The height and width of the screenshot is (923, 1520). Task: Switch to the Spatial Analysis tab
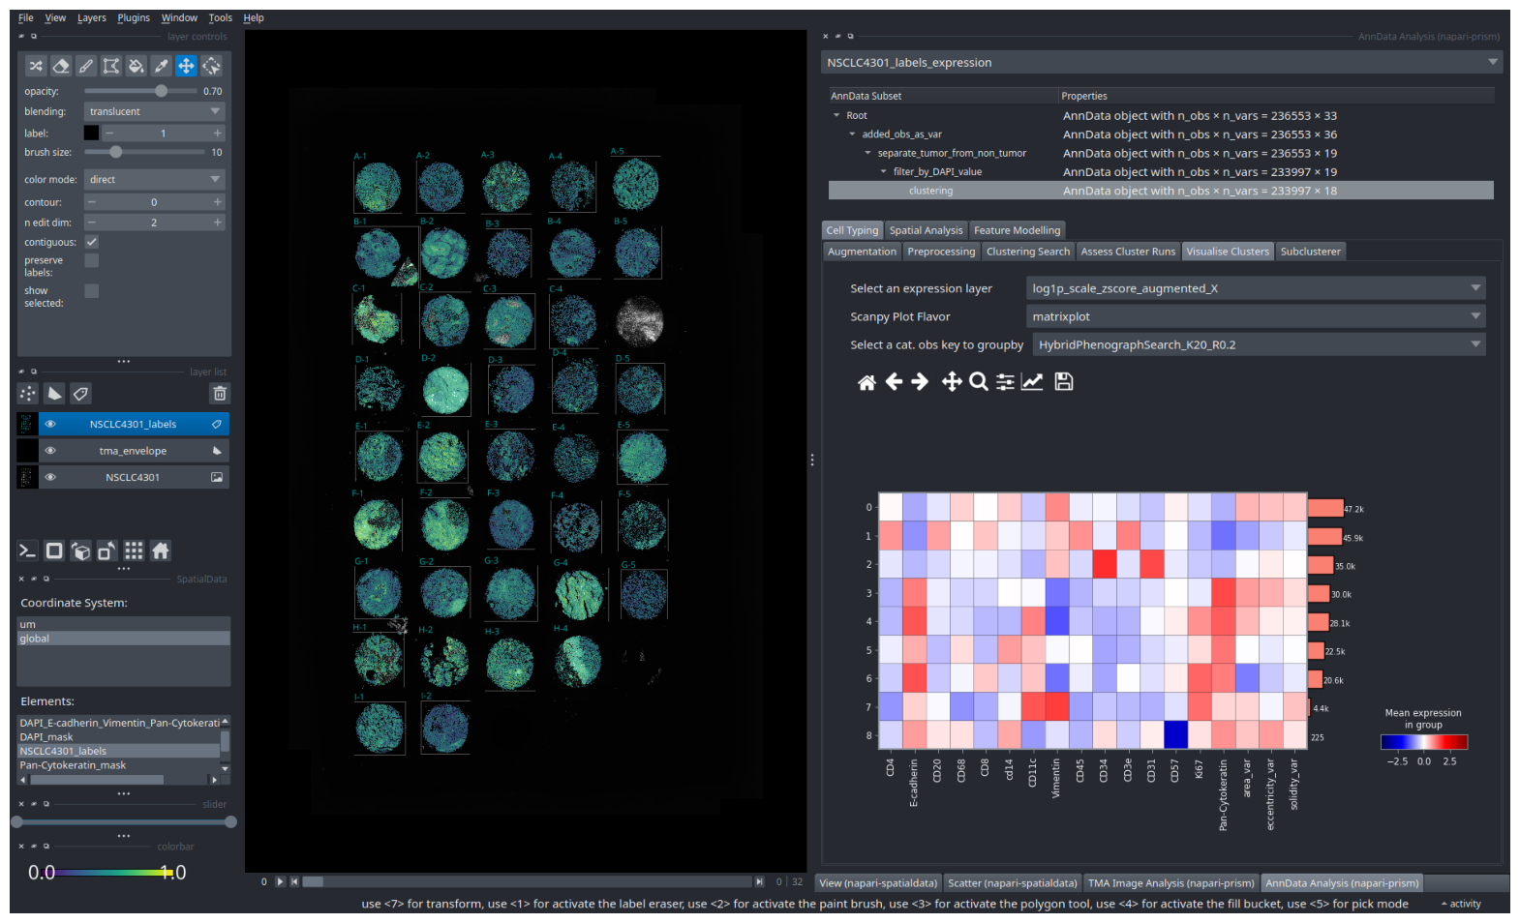coord(926,230)
